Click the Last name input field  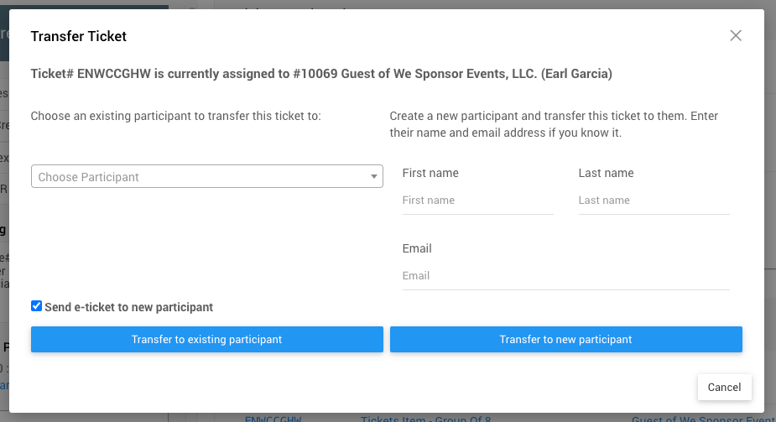coord(654,201)
